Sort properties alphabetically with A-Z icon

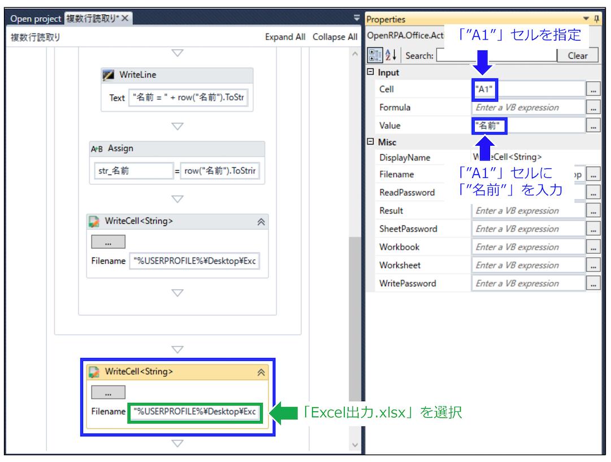tap(391, 55)
